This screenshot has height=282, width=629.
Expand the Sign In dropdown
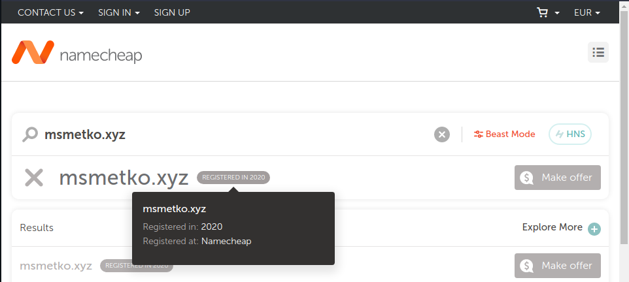(118, 12)
